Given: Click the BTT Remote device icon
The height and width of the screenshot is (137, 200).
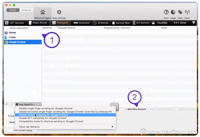Looking at the screenshot, I should [x=7, y=23].
